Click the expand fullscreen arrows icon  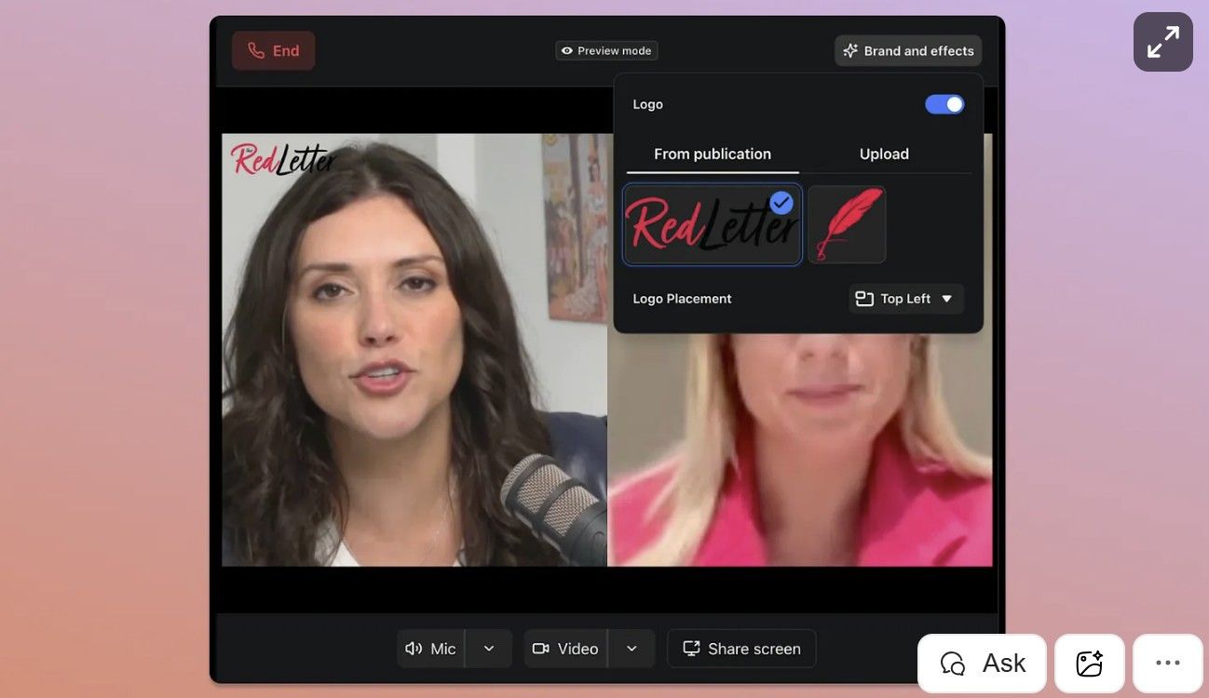click(1162, 42)
